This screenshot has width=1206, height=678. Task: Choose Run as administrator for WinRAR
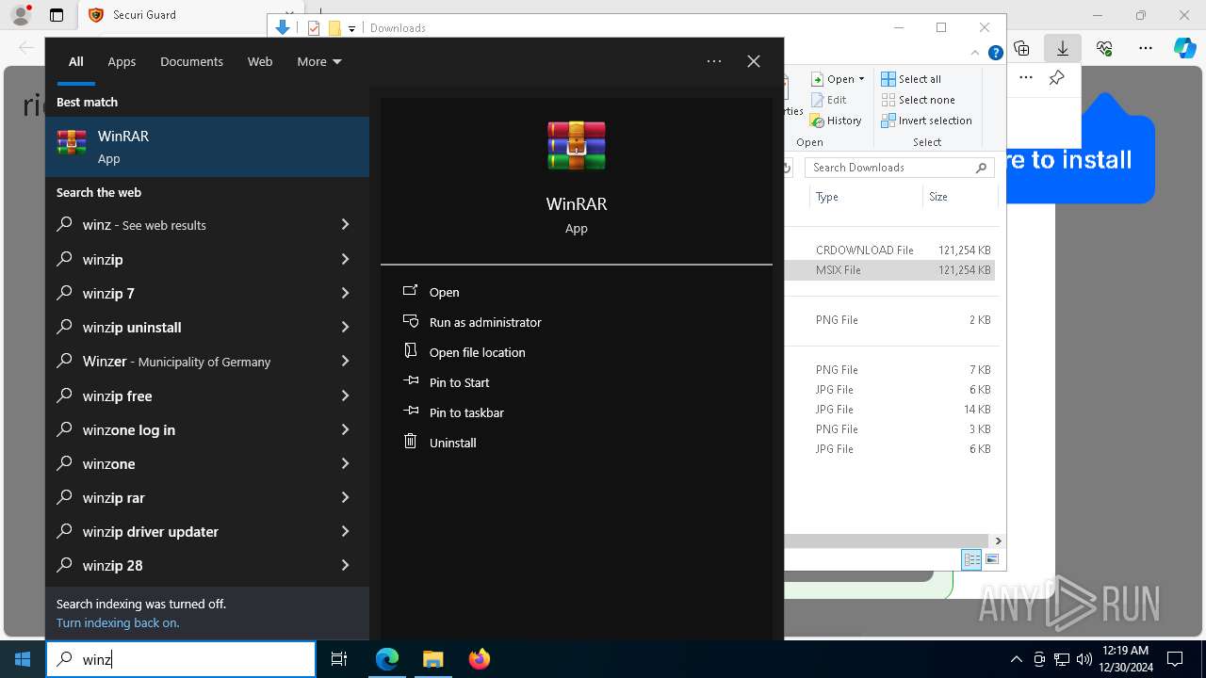[x=485, y=322]
